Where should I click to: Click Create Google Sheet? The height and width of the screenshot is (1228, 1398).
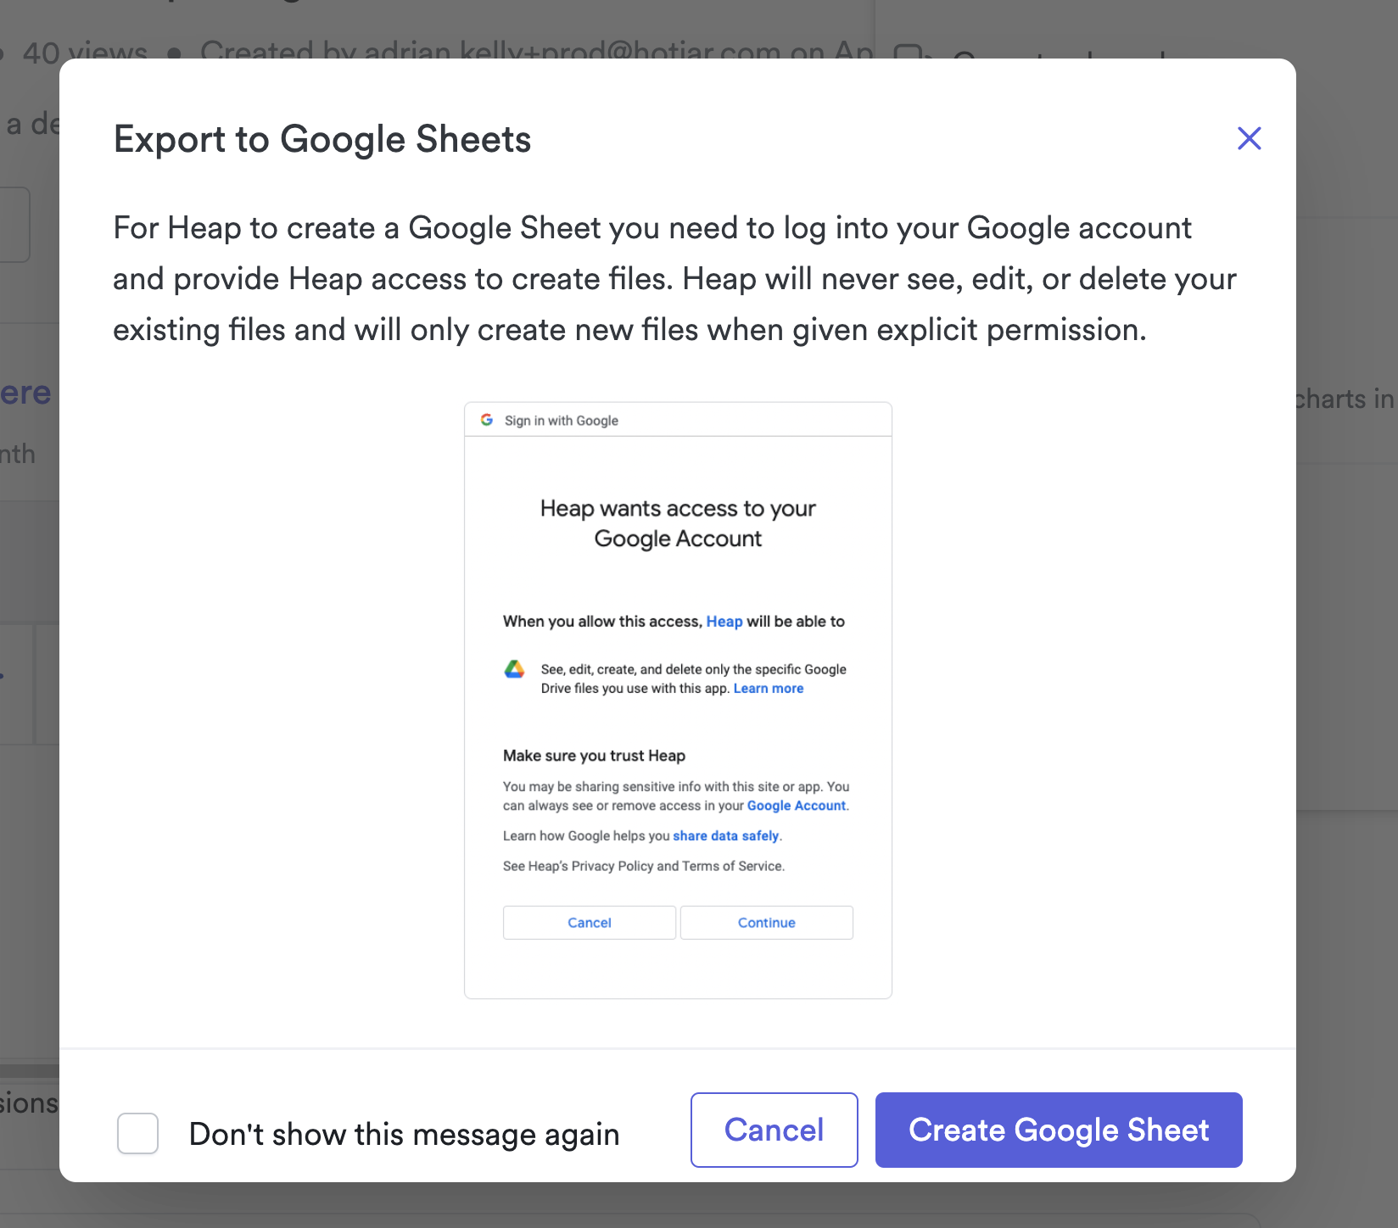click(1058, 1130)
